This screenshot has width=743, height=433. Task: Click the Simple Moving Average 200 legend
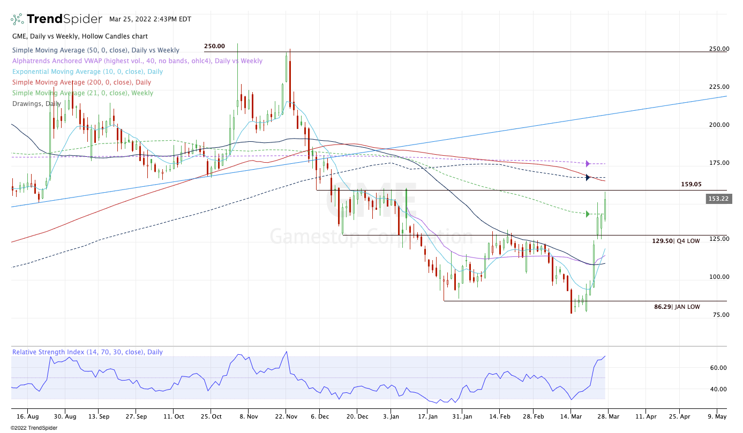coord(81,82)
